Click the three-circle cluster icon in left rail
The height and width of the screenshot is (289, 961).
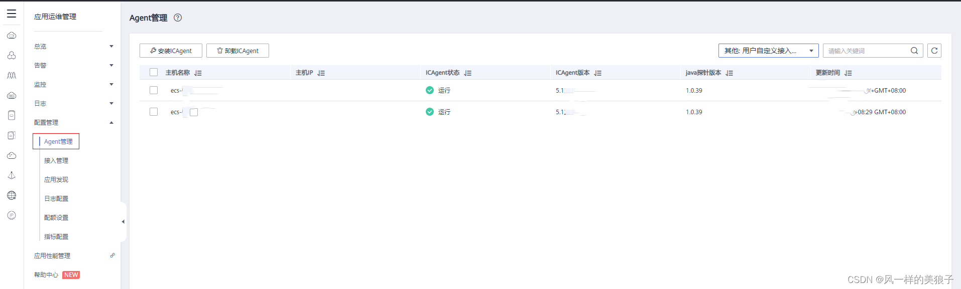pyautogui.click(x=12, y=55)
